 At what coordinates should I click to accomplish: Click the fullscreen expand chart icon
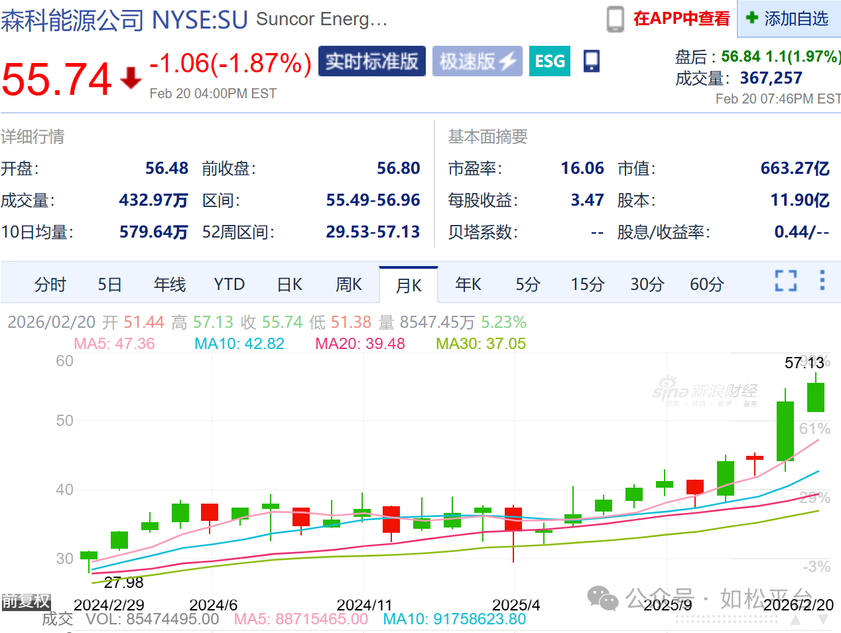786,281
